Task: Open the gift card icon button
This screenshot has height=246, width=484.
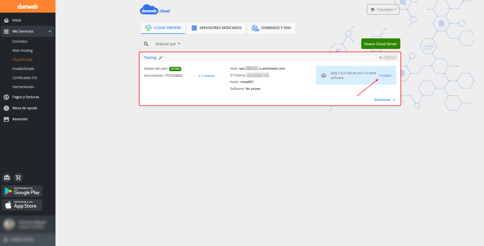Action: click(7, 178)
